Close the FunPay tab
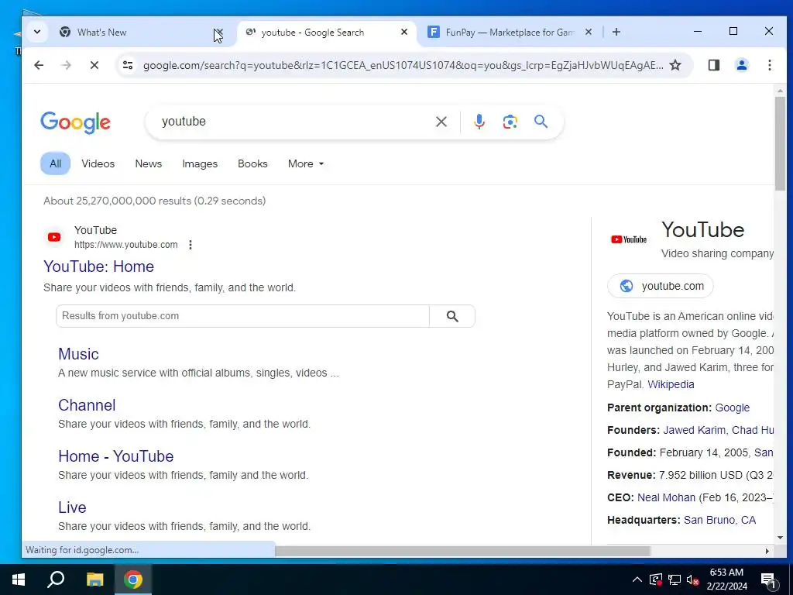Screen dimensions: 793x595 click(x=589, y=32)
